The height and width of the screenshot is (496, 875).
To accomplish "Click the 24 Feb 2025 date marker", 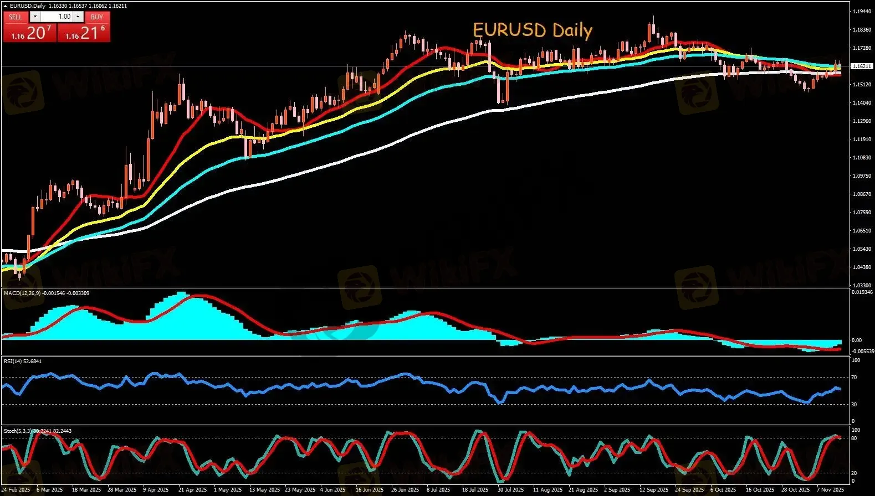I will [x=16, y=490].
